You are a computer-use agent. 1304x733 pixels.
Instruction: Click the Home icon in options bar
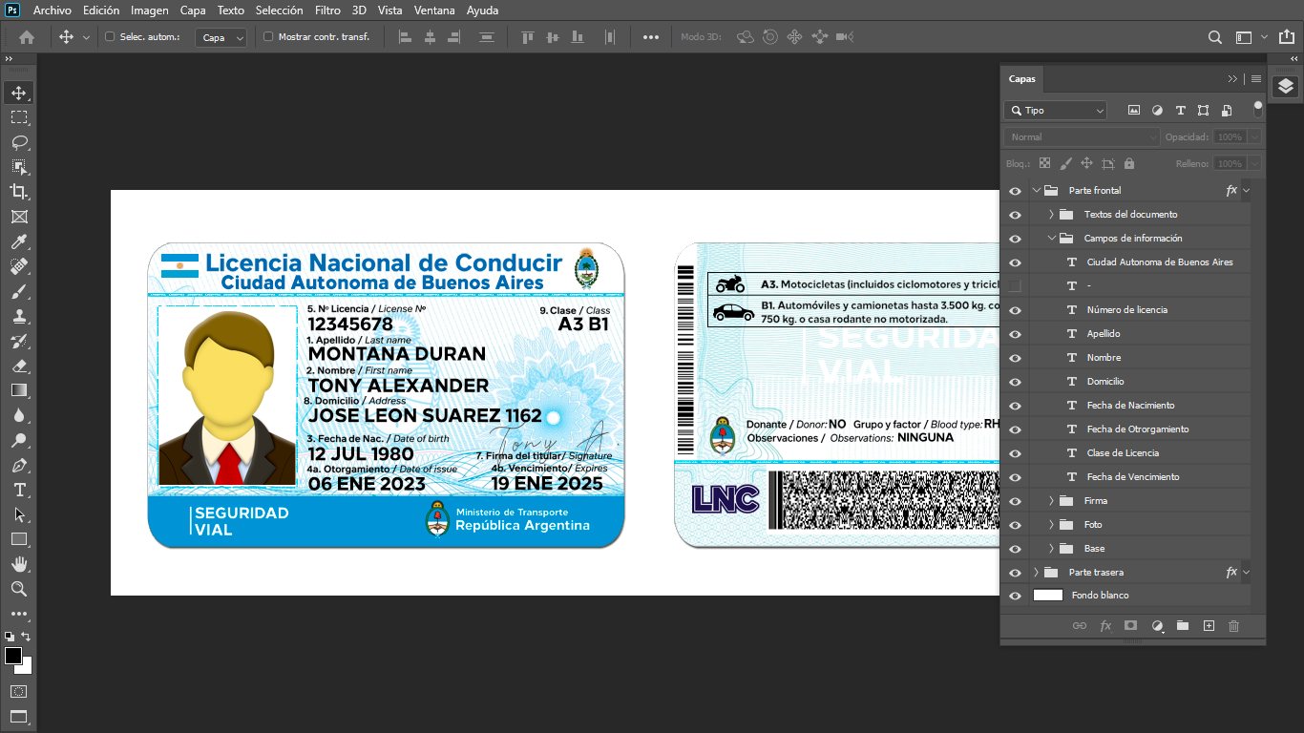(27, 37)
